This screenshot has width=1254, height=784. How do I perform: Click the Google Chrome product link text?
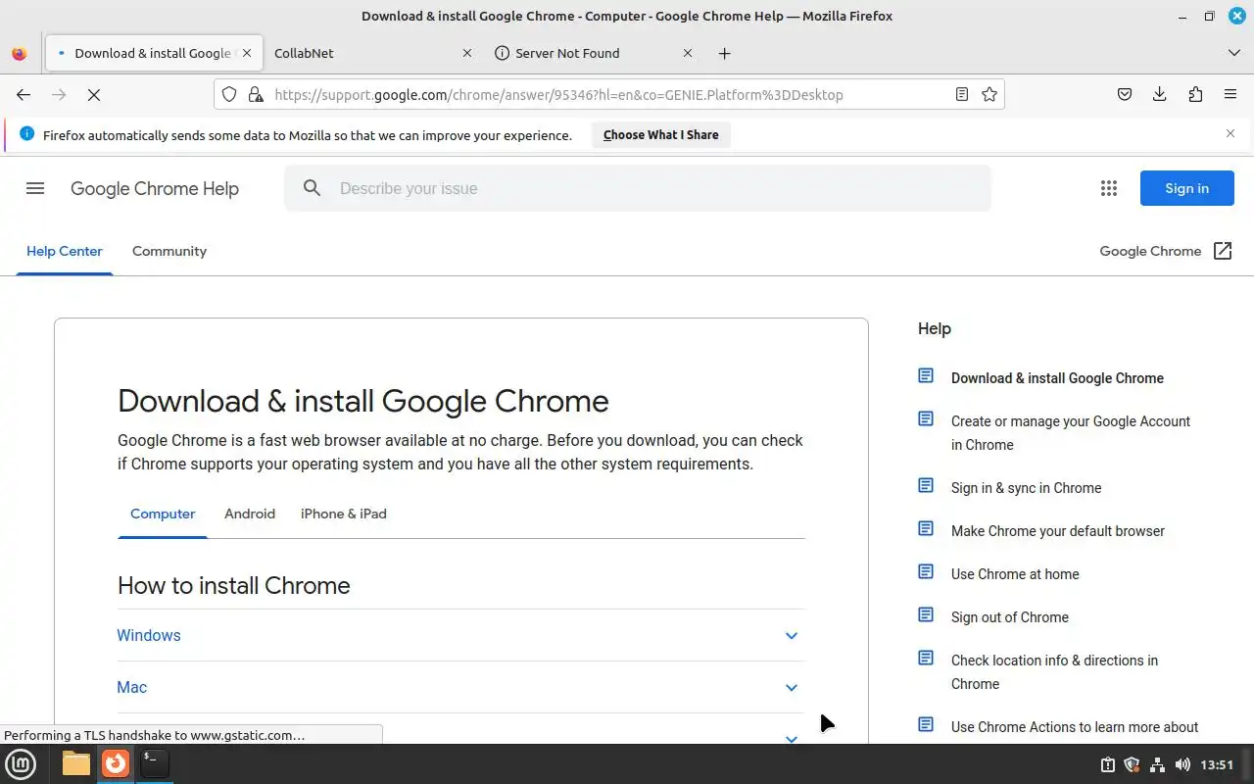(1150, 251)
